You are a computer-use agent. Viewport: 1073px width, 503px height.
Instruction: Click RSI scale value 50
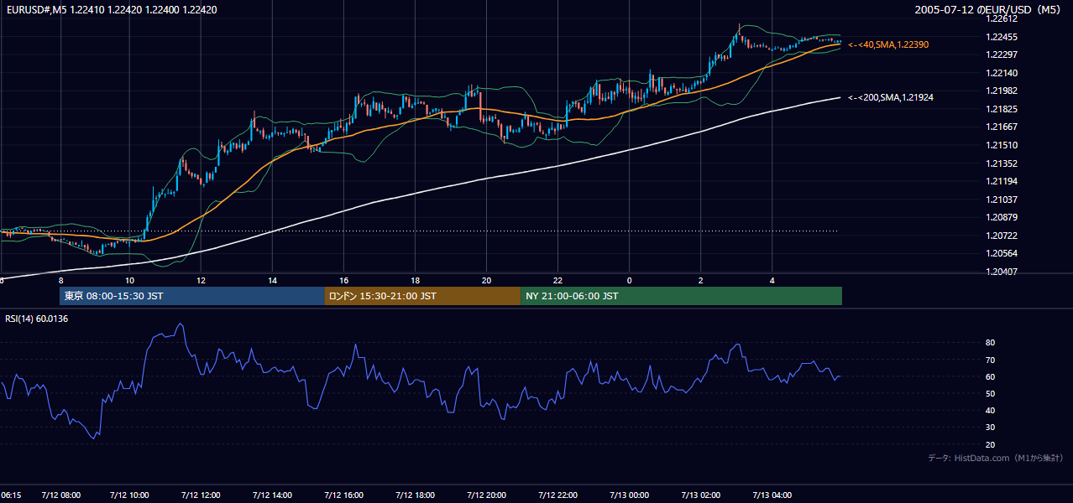pos(991,393)
